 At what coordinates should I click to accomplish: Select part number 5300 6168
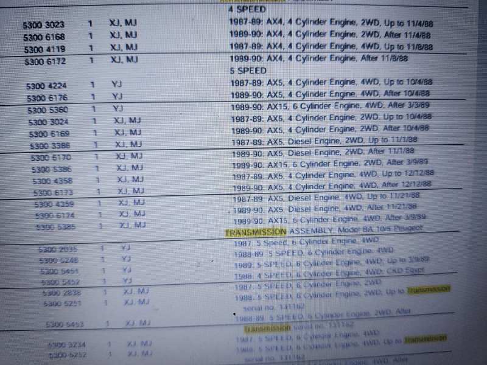click(45, 37)
